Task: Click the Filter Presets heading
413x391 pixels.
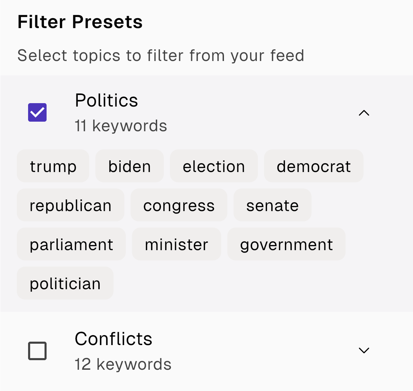Action: tap(80, 22)
